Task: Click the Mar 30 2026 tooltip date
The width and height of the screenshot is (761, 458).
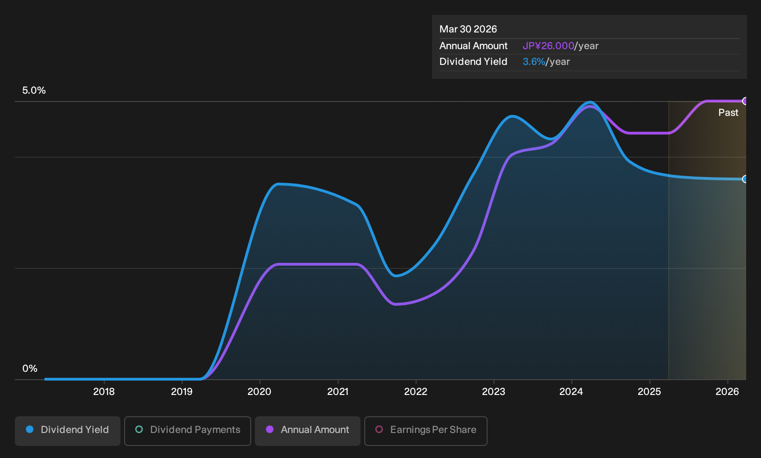Action: coord(468,29)
